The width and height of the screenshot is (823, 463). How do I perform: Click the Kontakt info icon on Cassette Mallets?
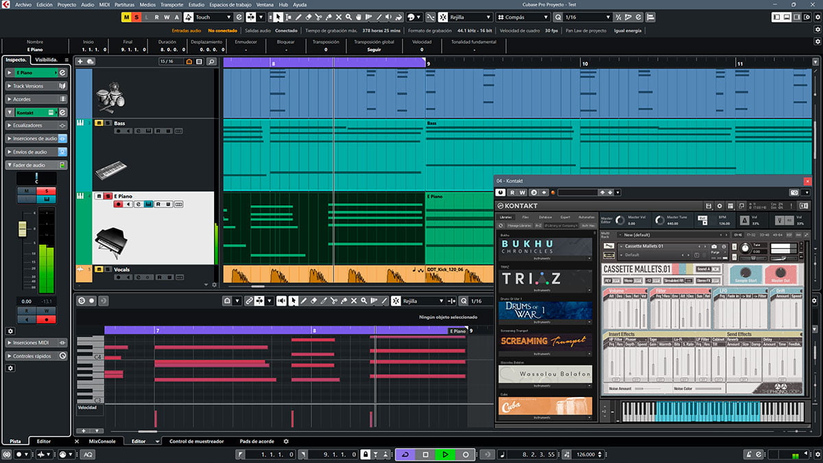tap(723, 246)
